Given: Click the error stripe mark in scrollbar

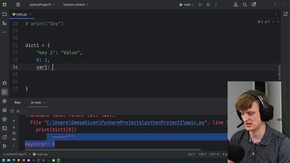Looking at the screenshot, I should (279, 74).
